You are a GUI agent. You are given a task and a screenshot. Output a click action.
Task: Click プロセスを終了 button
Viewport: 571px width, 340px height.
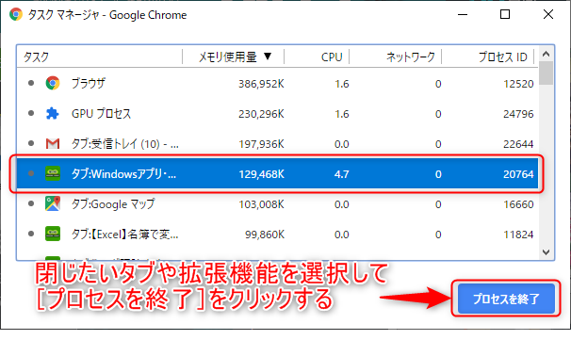pos(506,299)
